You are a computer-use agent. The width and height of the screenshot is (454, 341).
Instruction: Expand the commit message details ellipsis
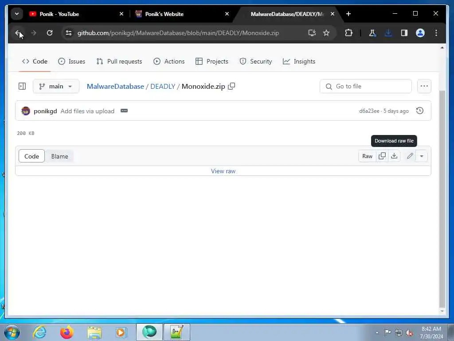[x=124, y=111]
